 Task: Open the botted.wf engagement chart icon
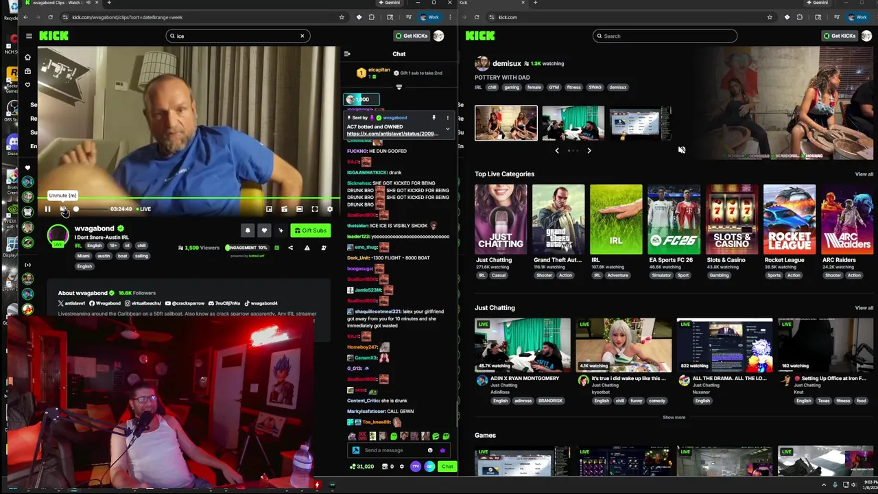276,248
